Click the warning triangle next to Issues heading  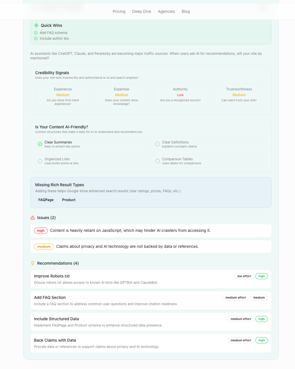point(33,218)
